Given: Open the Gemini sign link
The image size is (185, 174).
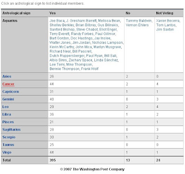Looking at the screenshot, I should tap(8, 99).
